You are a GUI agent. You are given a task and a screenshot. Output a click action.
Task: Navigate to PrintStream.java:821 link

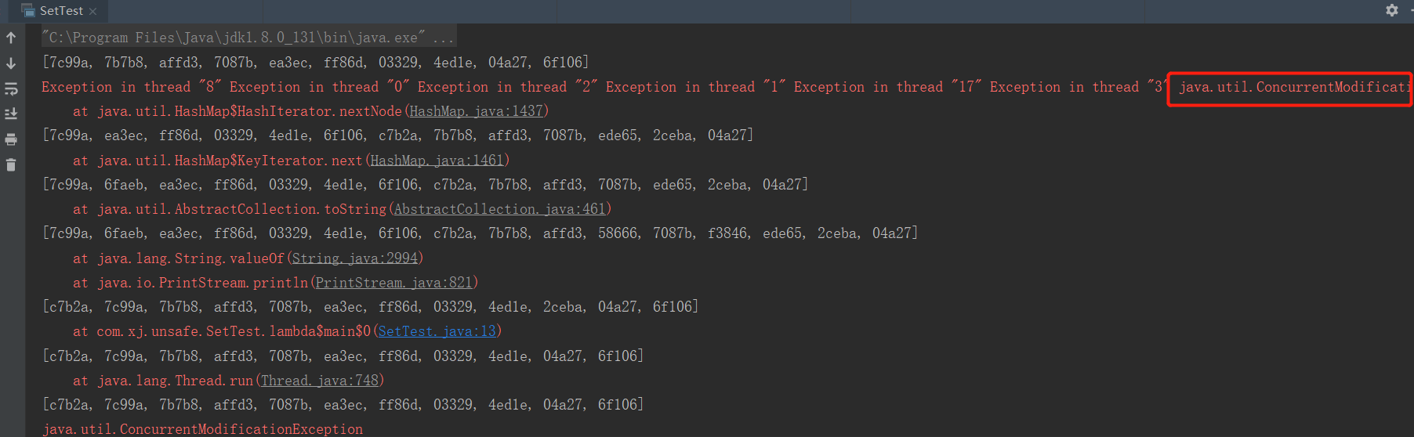[393, 283]
